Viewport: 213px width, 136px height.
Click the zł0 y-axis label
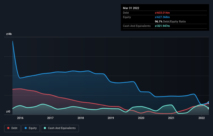(8, 111)
